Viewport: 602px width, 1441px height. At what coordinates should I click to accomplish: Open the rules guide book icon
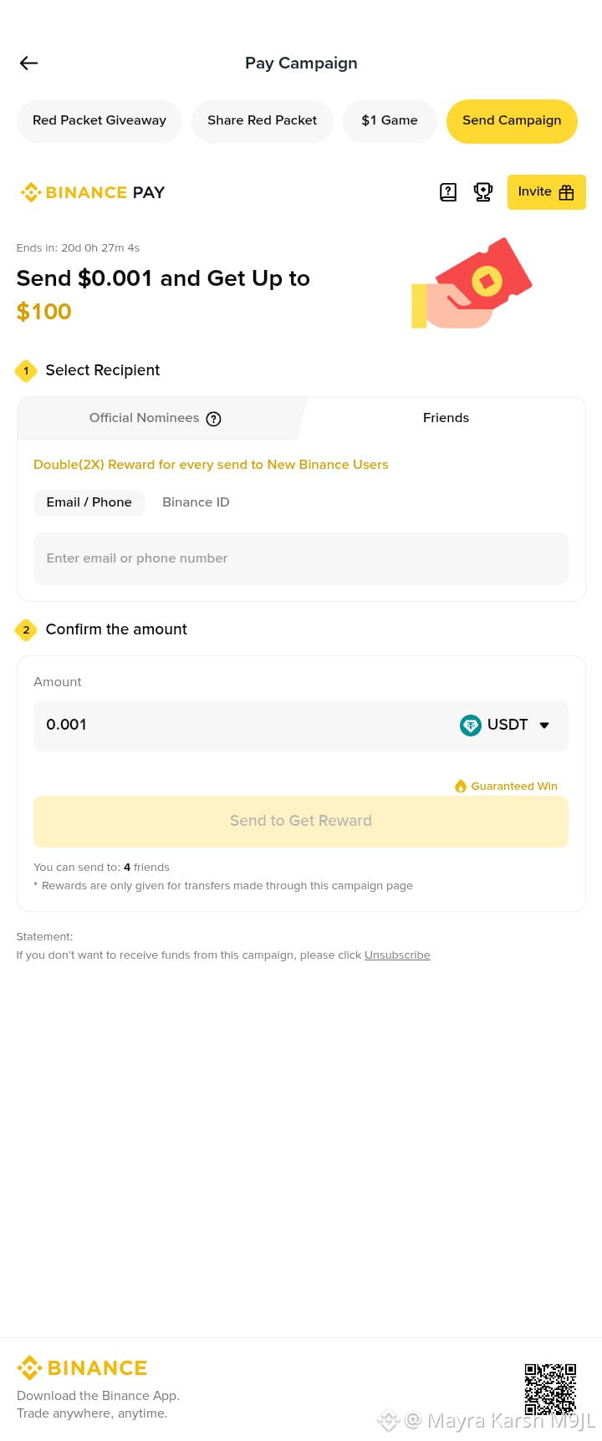point(448,192)
